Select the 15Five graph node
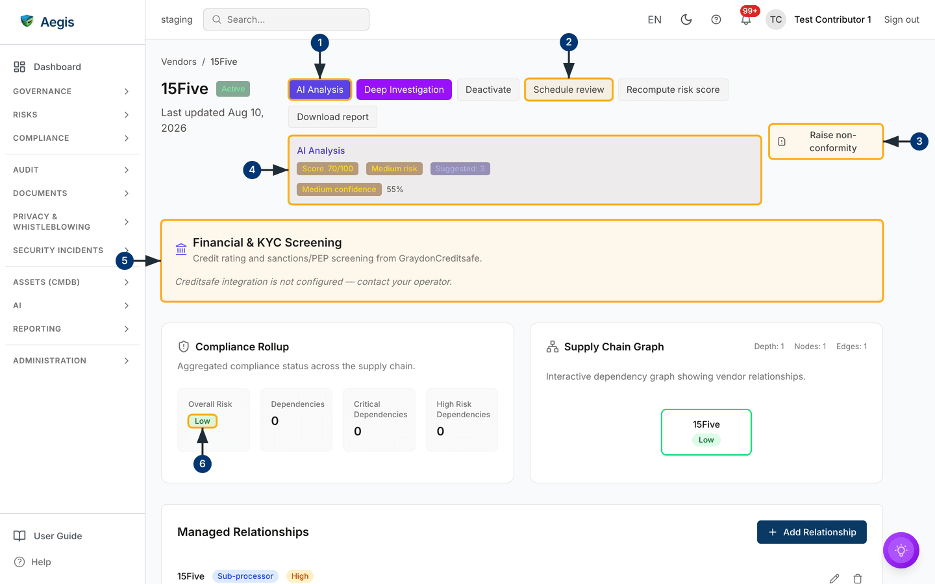The height and width of the screenshot is (584, 935). [x=706, y=432]
